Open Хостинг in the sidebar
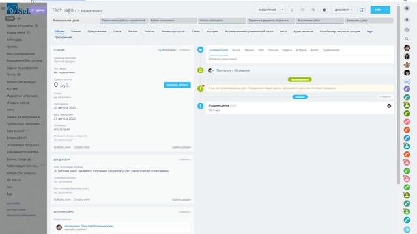Screen dimensions: 417x234 click(x=12, y=89)
